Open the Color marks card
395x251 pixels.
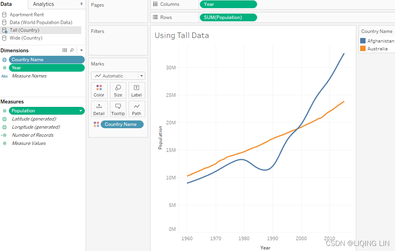coord(99,90)
